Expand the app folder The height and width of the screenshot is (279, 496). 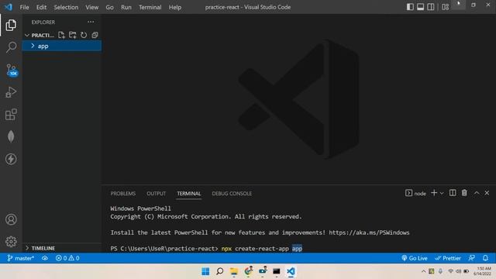pyautogui.click(x=62, y=46)
